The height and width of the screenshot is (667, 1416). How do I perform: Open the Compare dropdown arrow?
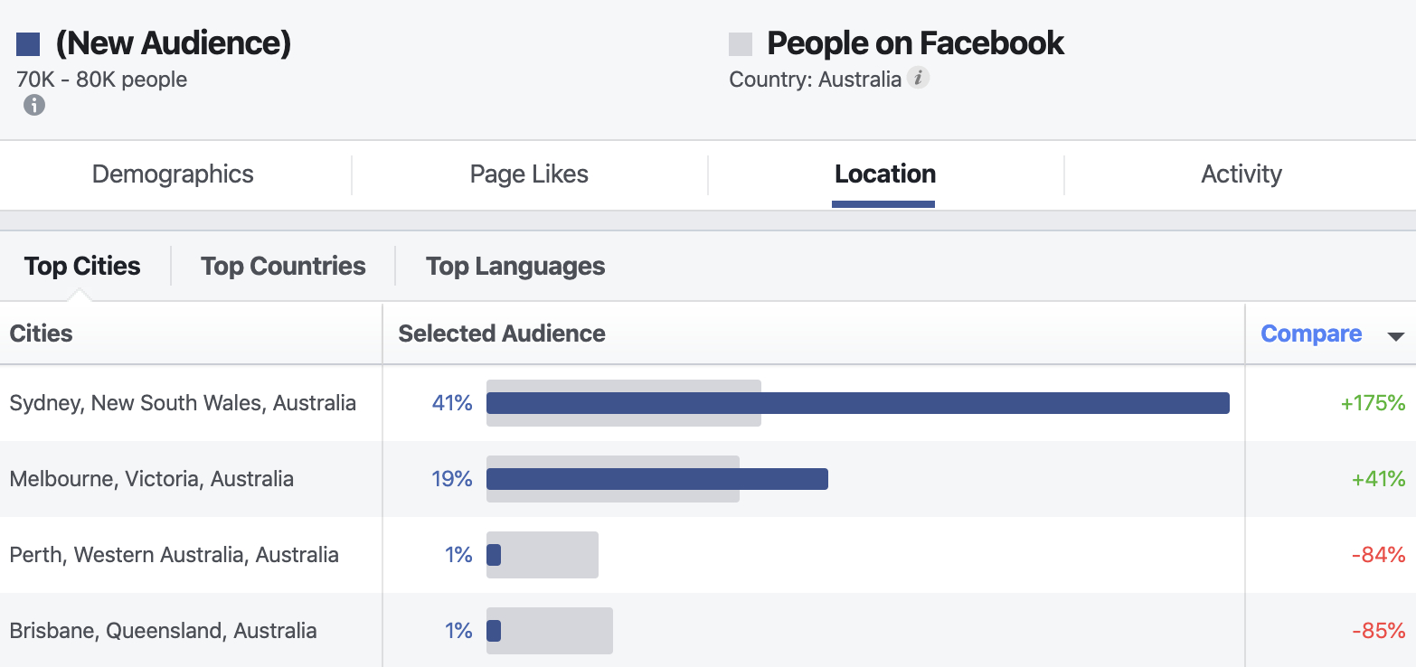pyautogui.click(x=1395, y=336)
